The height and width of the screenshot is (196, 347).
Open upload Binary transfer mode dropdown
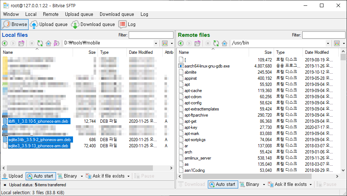point(82,177)
